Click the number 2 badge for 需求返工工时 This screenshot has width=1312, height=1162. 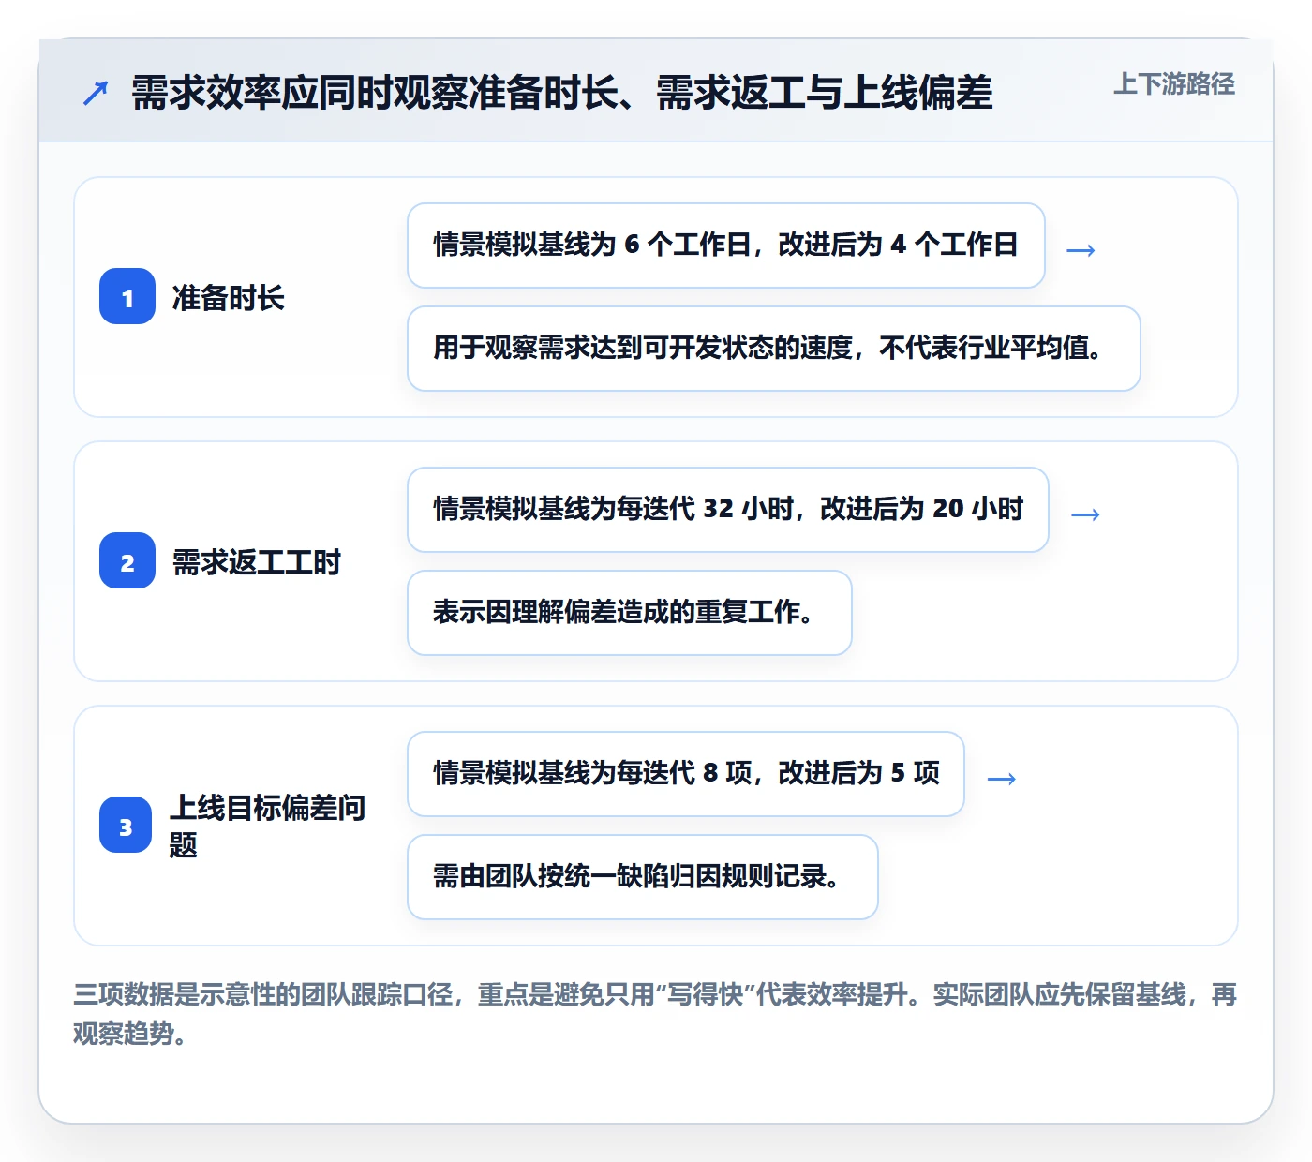pos(127,561)
